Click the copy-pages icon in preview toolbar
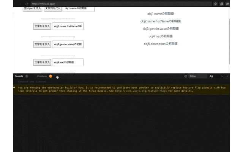This screenshot has width=243, height=152. (222, 4)
